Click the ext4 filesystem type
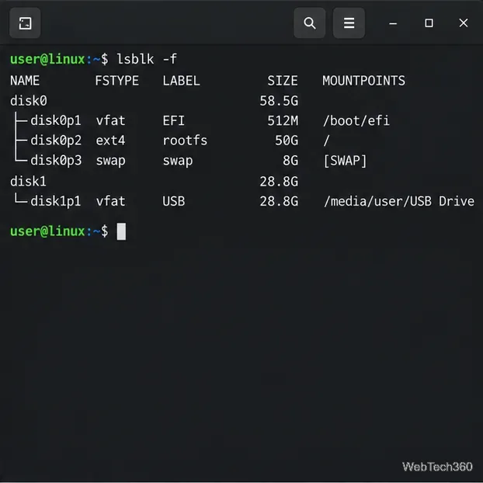Image resolution: width=483 pixels, height=483 pixels. click(x=110, y=141)
